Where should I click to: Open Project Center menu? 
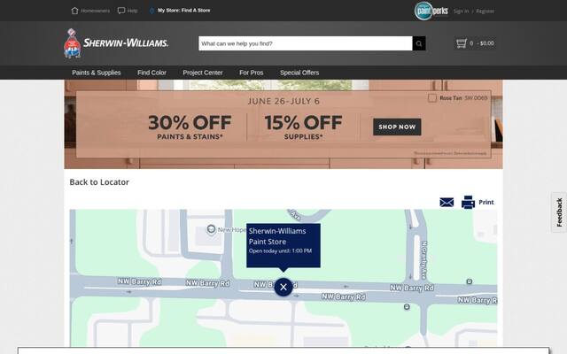click(203, 73)
